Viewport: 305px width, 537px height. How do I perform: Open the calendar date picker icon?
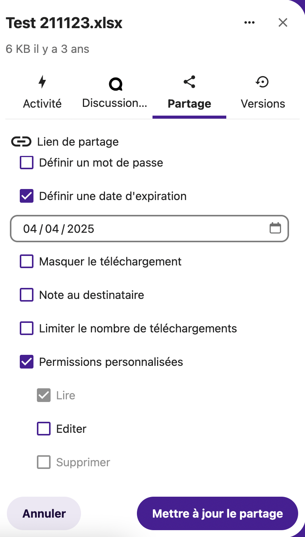tap(275, 228)
